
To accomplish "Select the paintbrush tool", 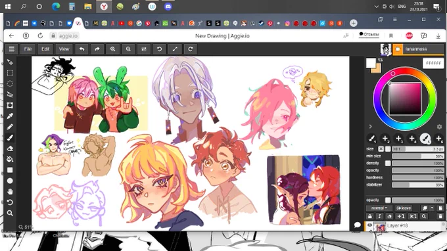I will tap(10, 137).
